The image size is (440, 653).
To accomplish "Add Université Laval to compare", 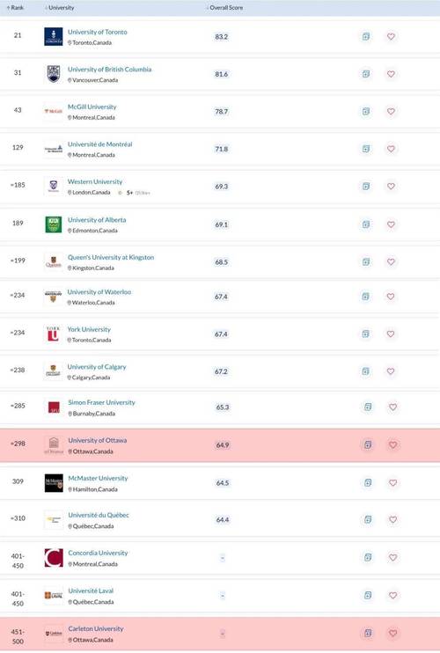I will pos(368,595).
